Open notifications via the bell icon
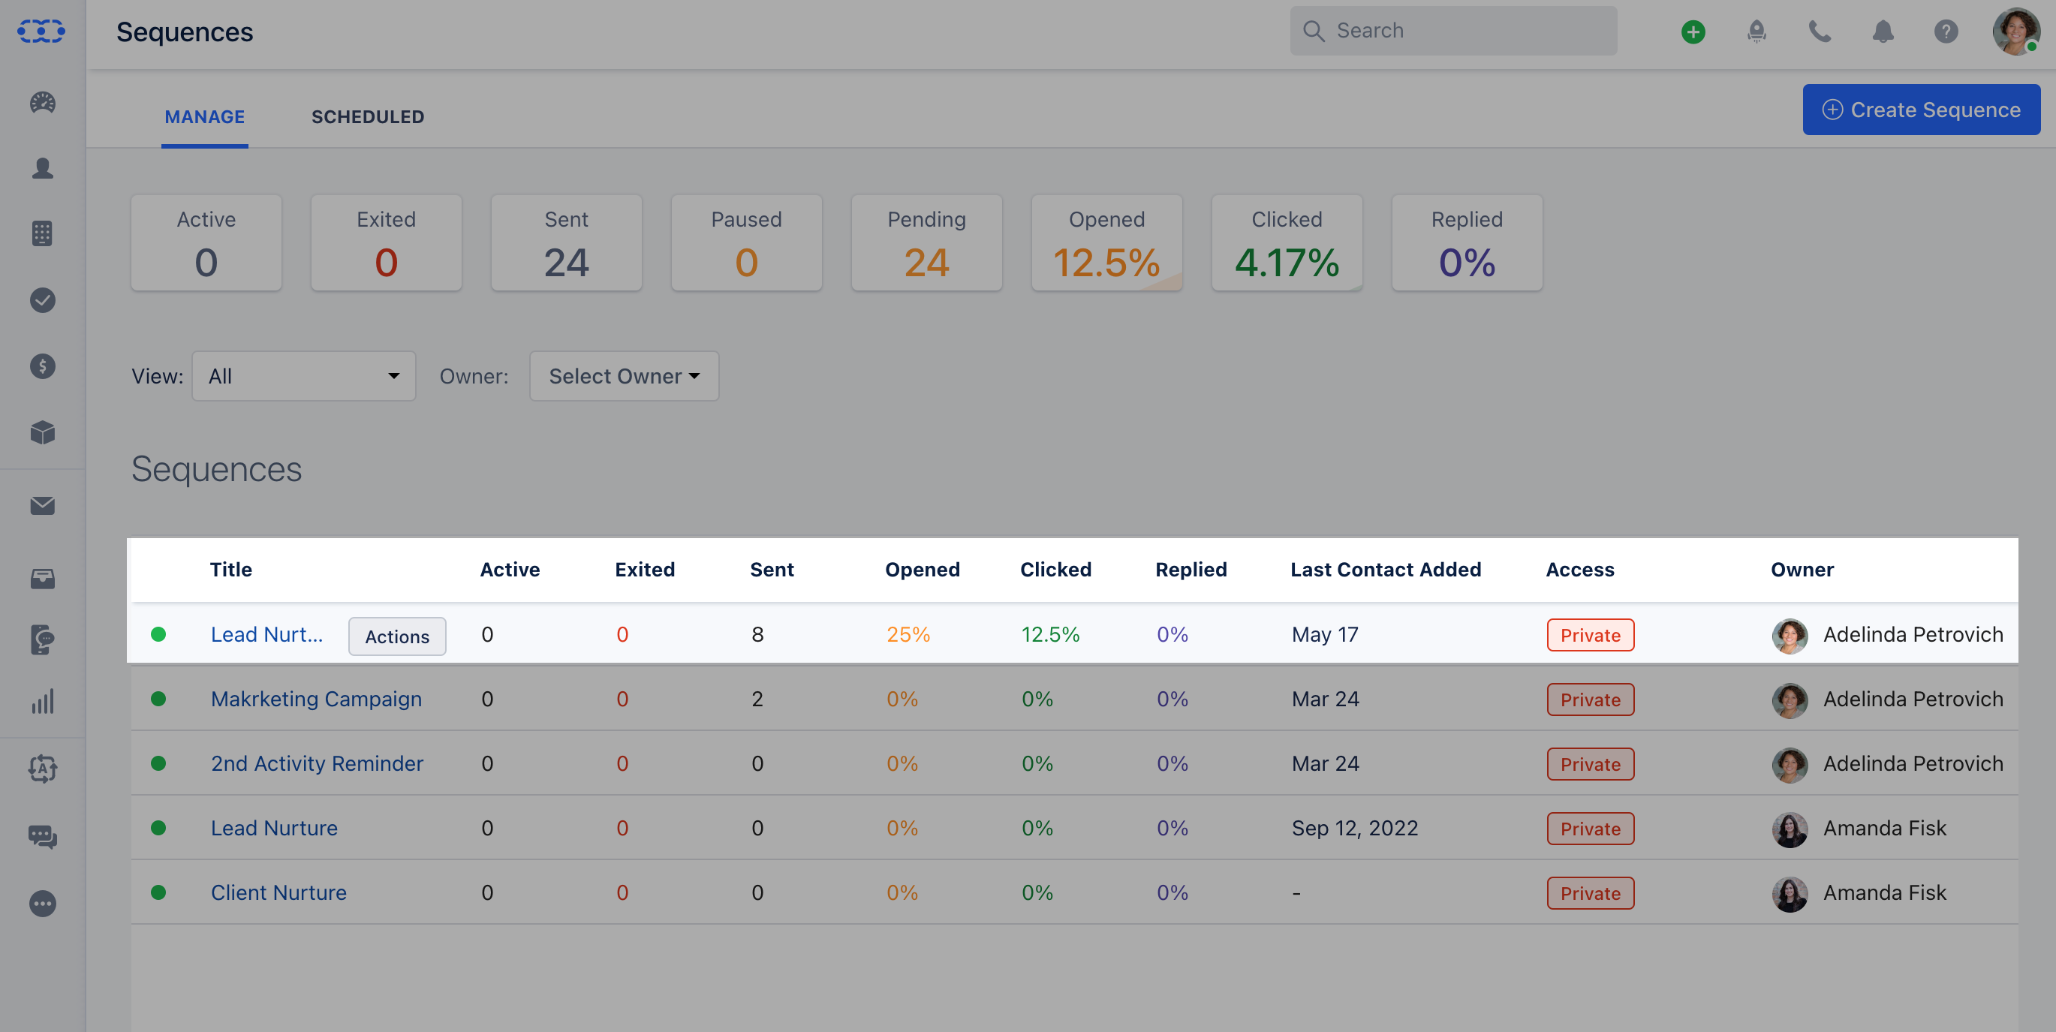This screenshot has width=2056, height=1032. click(1883, 32)
